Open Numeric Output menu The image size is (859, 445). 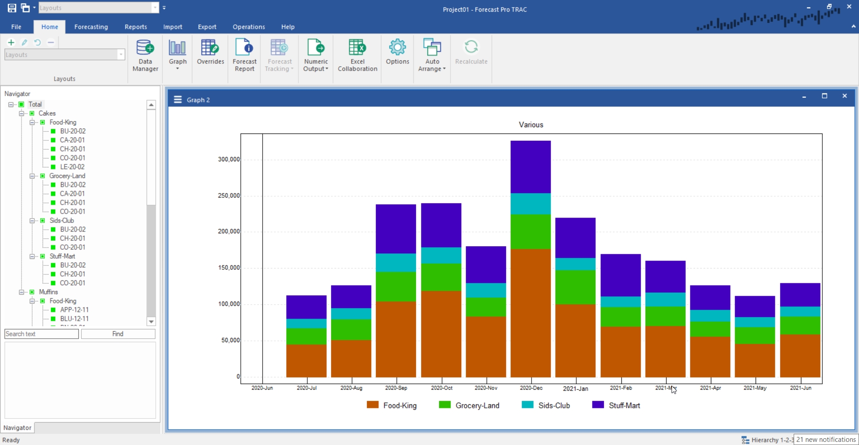tap(316, 55)
